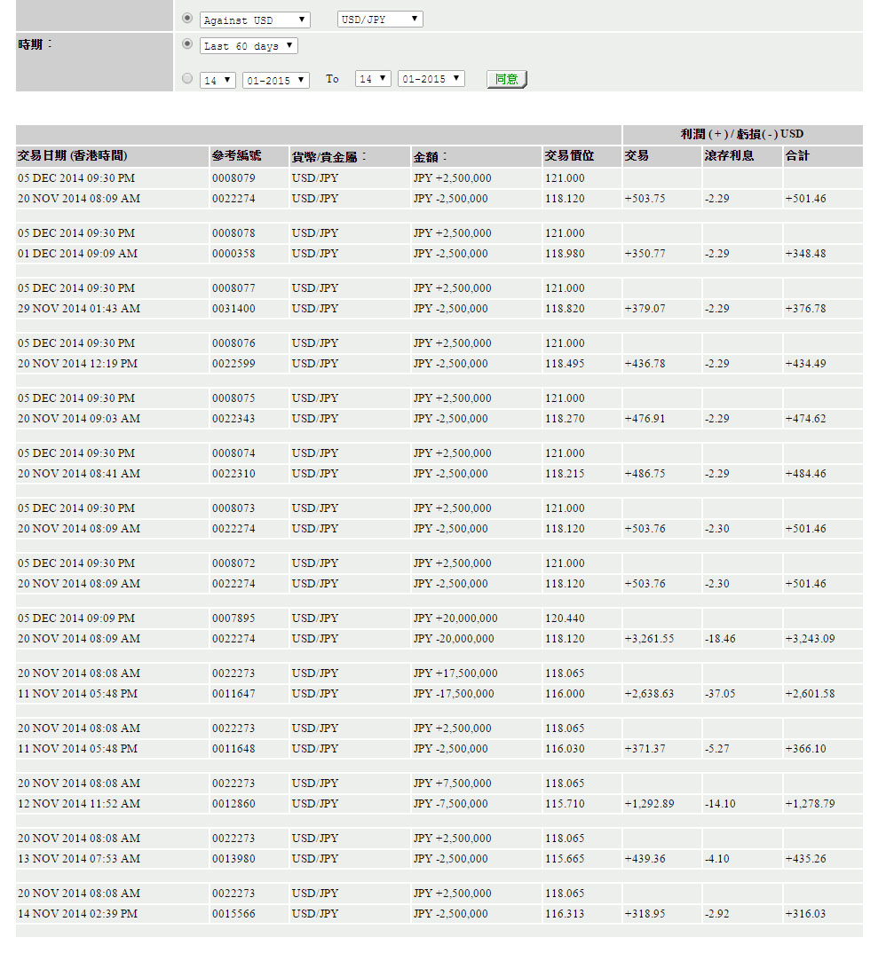This screenshot has width=894, height=953.
Task: Select the Last 60 days radio option
Action: [x=186, y=43]
